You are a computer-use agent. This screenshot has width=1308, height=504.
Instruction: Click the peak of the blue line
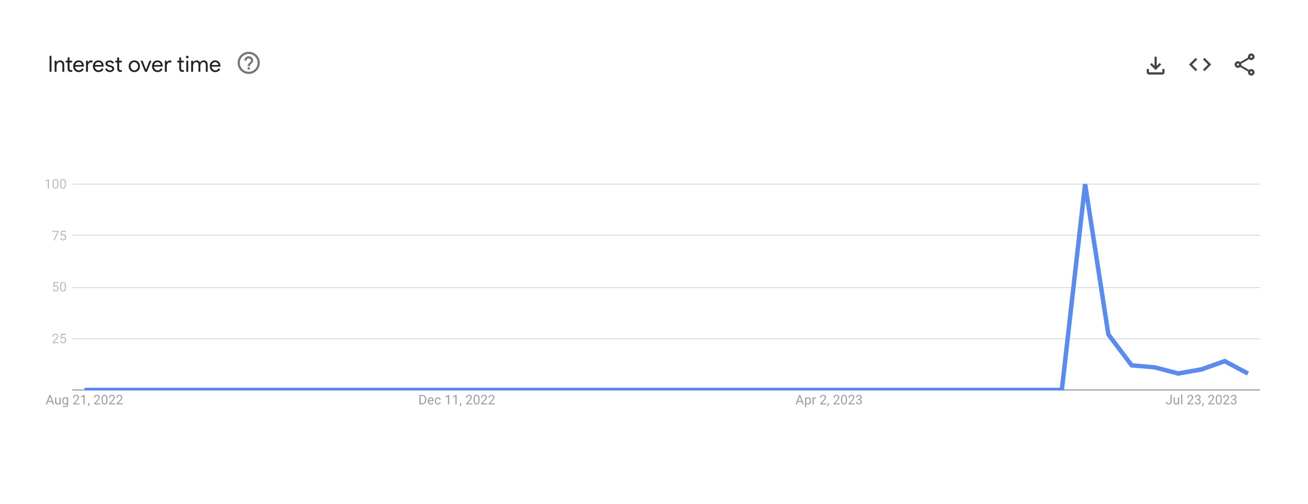[1085, 185]
